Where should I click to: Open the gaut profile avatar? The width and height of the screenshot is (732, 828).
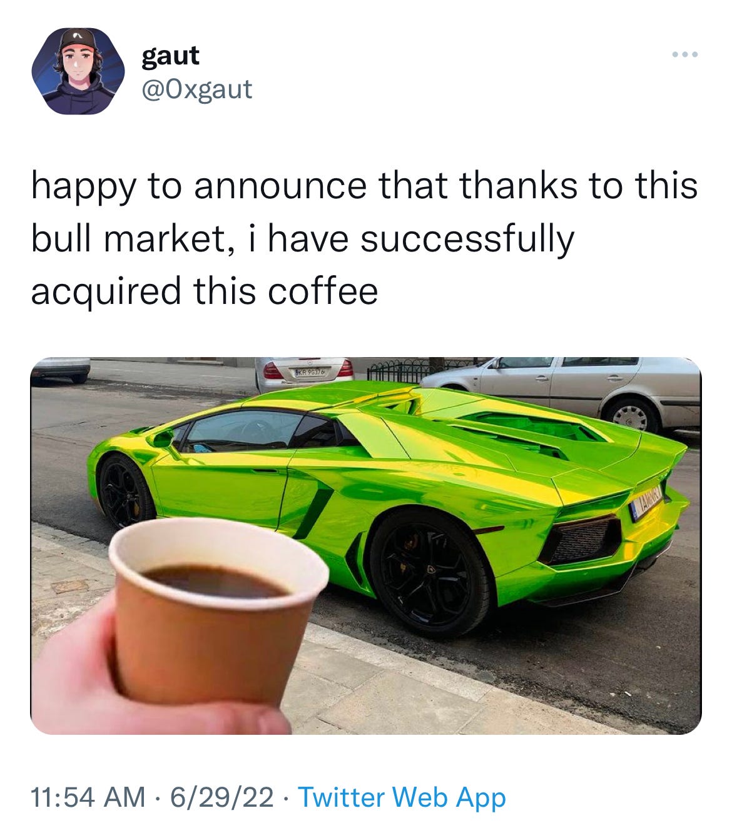[x=78, y=71]
